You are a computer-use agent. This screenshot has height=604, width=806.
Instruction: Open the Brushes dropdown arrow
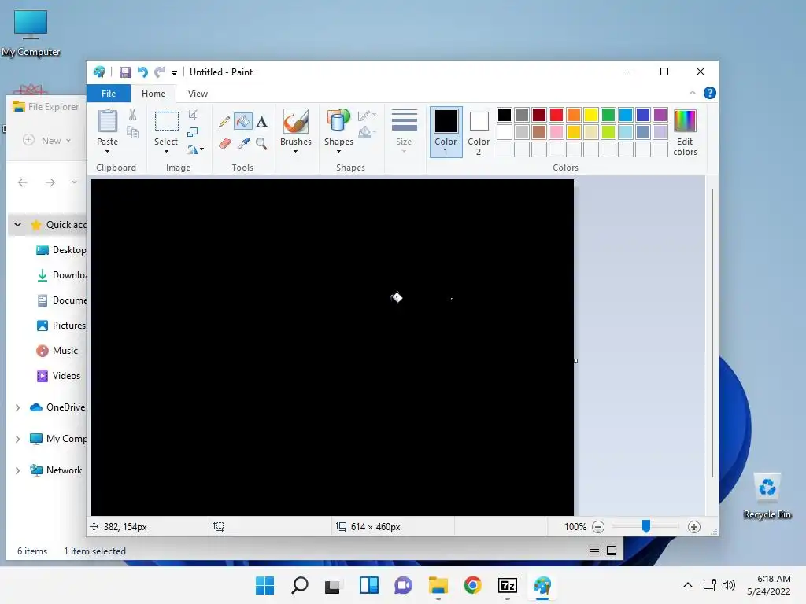point(296,152)
